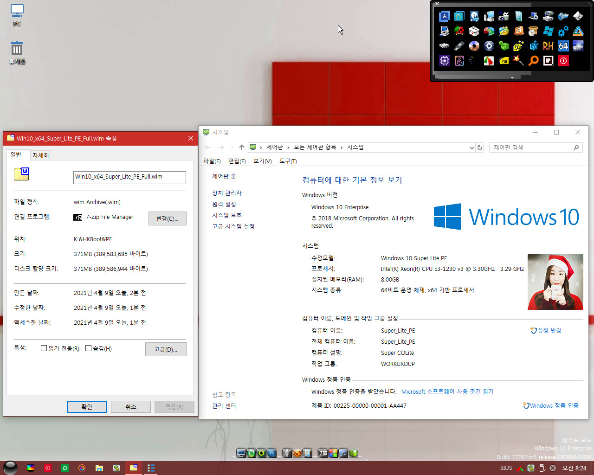Click the red power icon on taskbar
This screenshot has width=594, height=475.
click(x=47, y=468)
